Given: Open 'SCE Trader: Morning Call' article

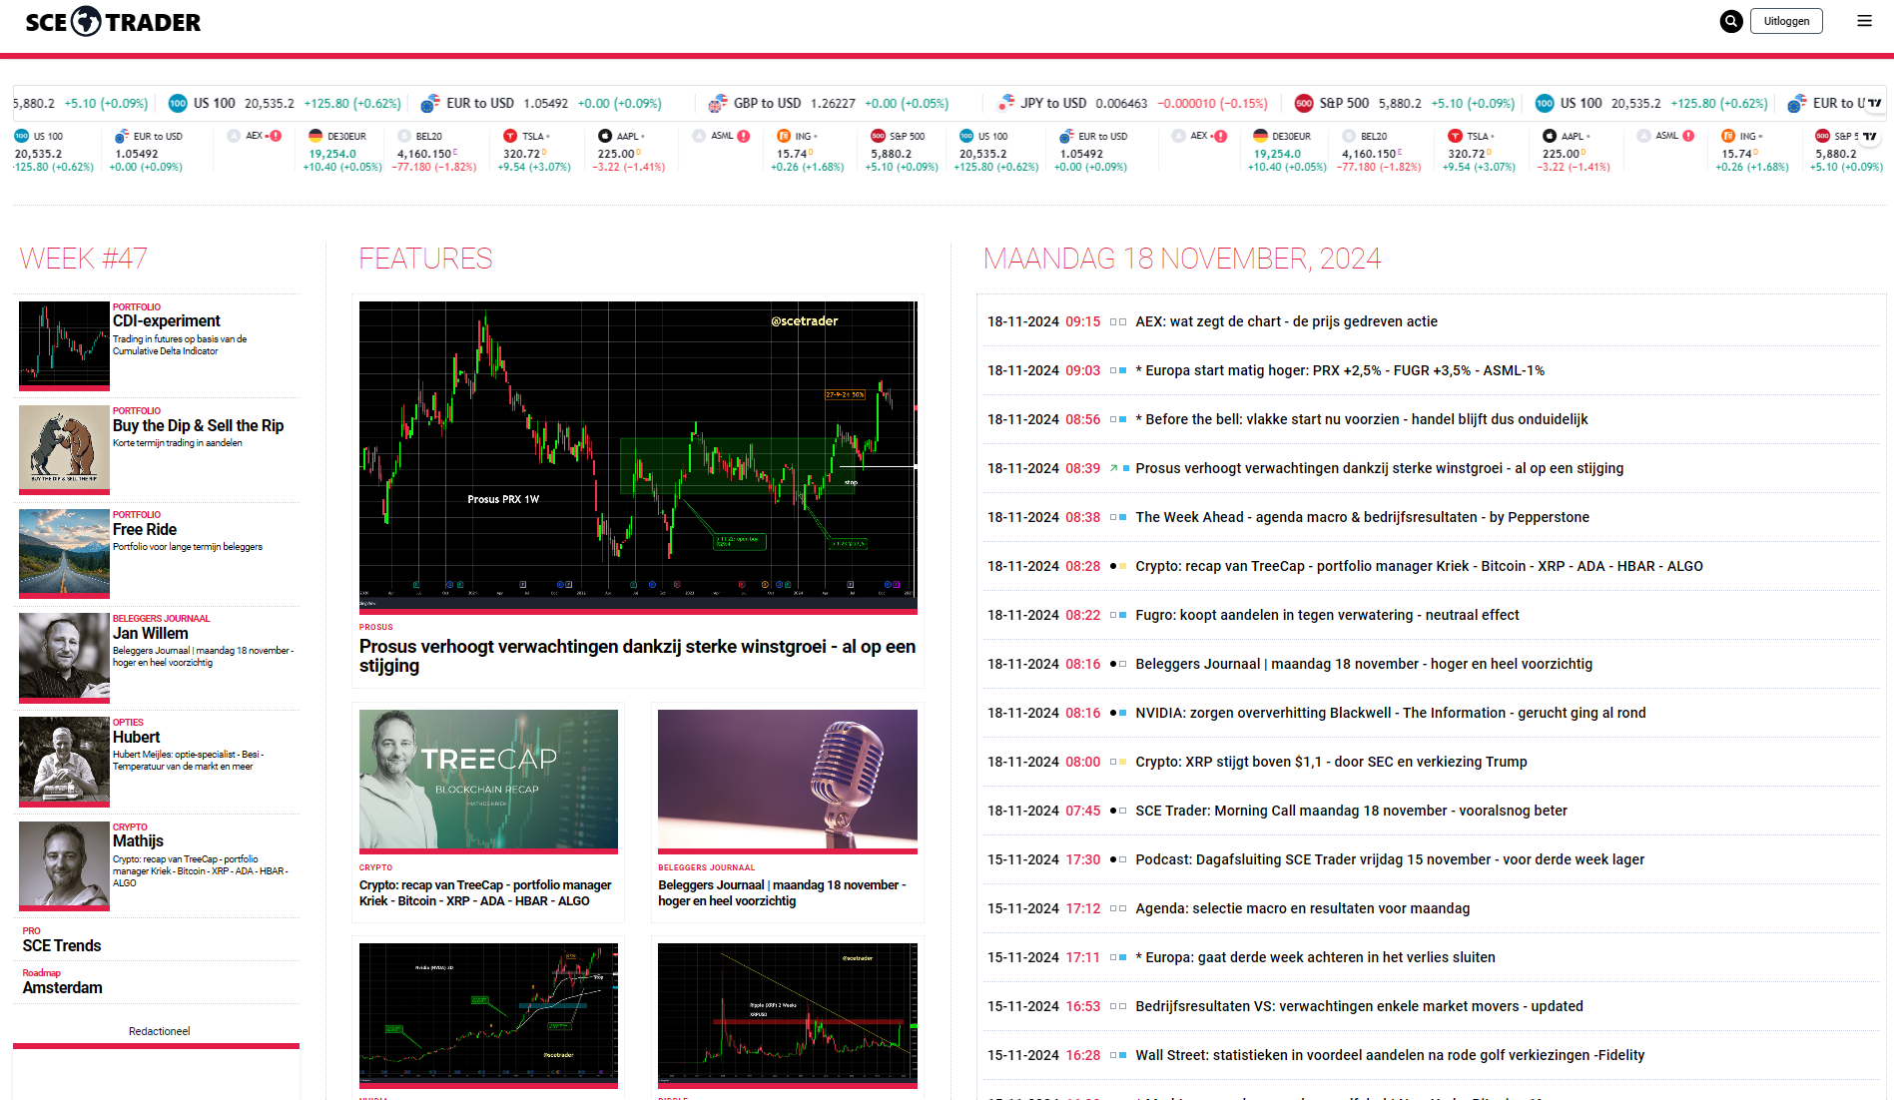Looking at the screenshot, I should pyautogui.click(x=1351, y=811).
